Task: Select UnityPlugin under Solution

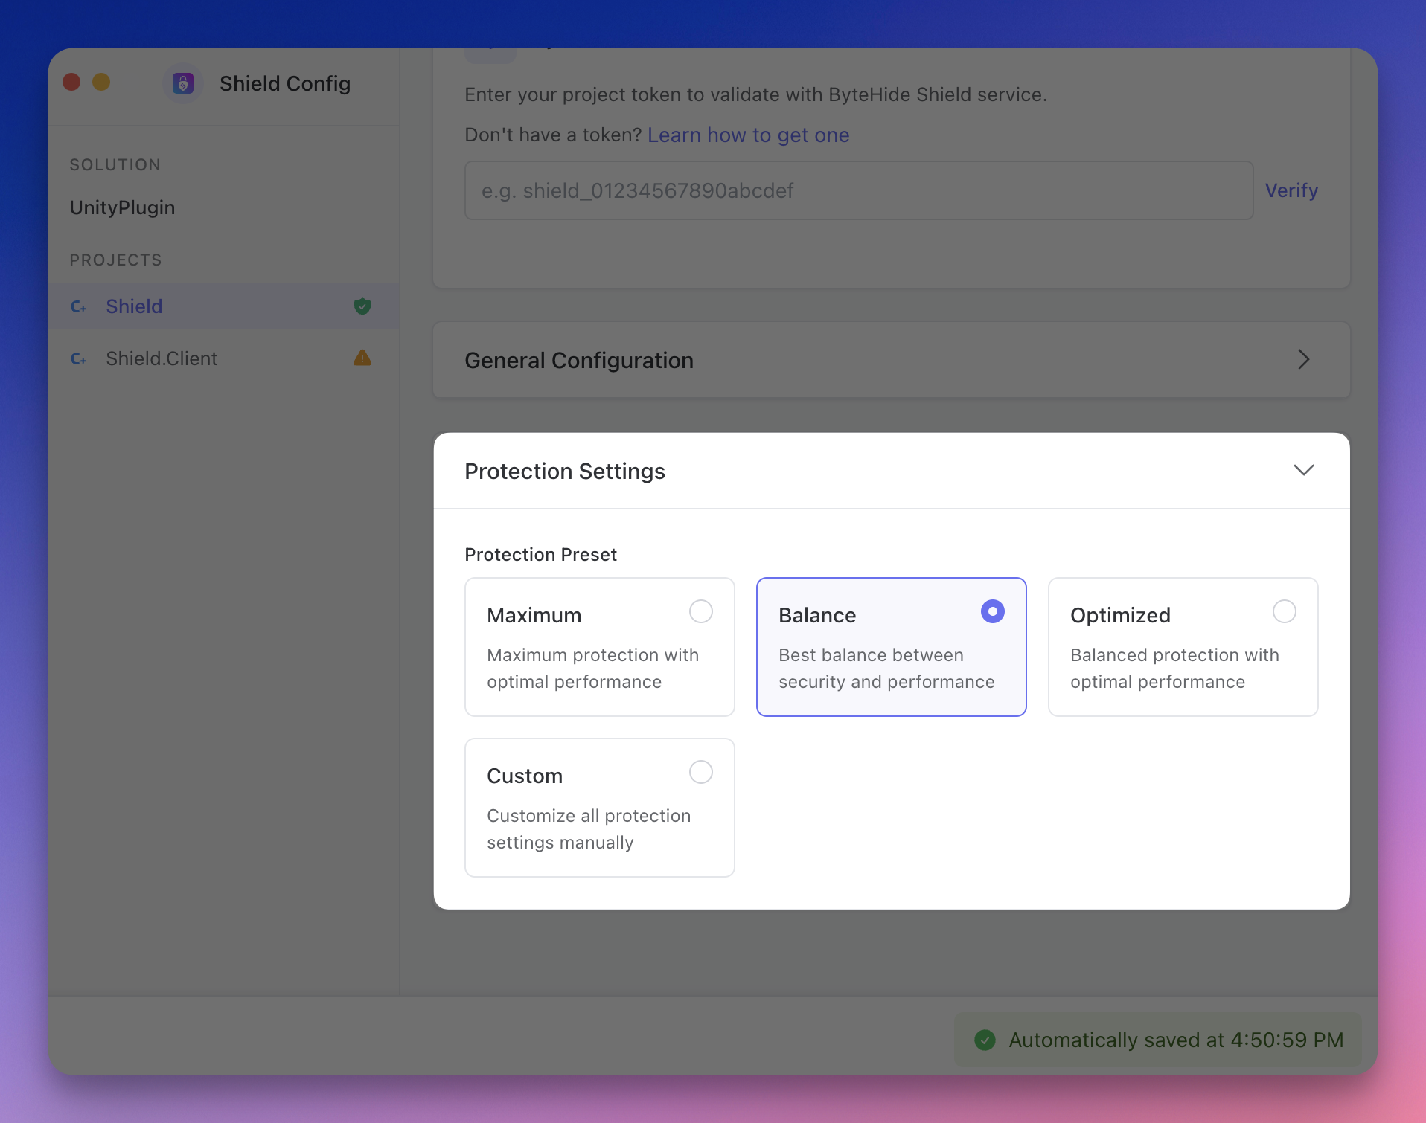Action: tap(122, 207)
